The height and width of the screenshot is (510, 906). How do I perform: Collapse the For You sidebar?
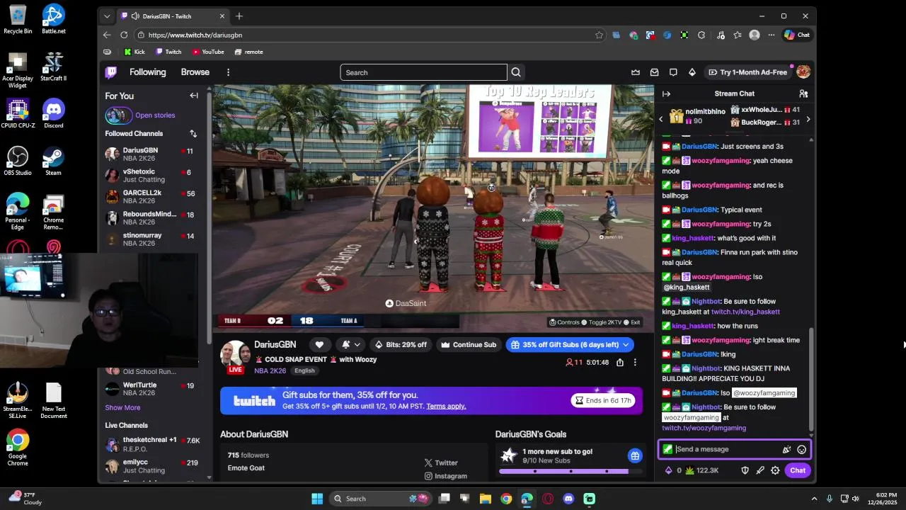point(194,96)
